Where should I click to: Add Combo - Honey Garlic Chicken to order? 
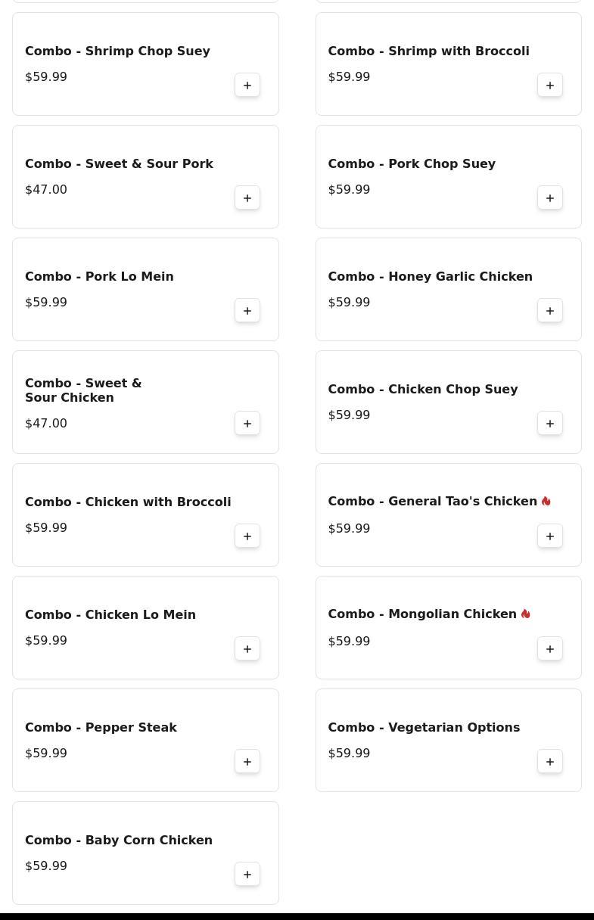(550, 311)
